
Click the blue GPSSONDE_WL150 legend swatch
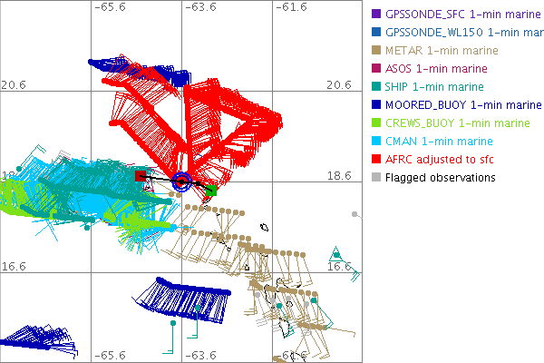pos(375,32)
